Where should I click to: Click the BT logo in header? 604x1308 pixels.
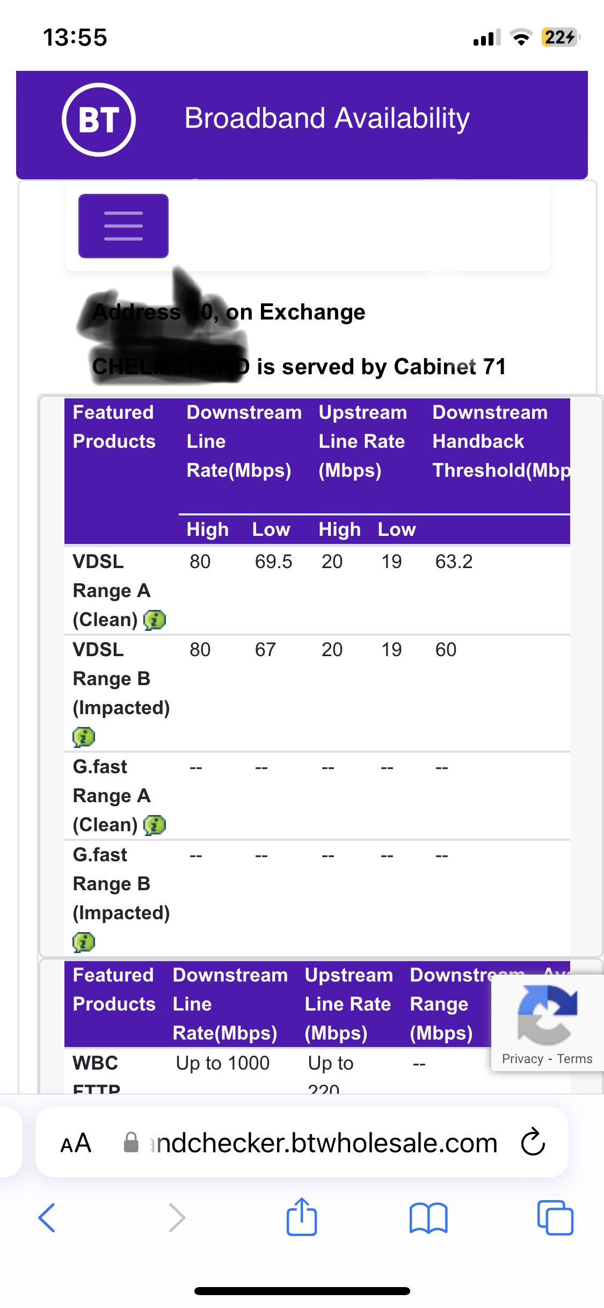(x=99, y=120)
